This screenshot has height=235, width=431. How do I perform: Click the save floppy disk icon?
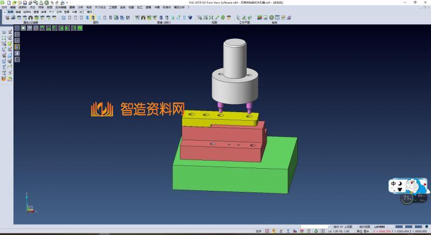[25, 3]
